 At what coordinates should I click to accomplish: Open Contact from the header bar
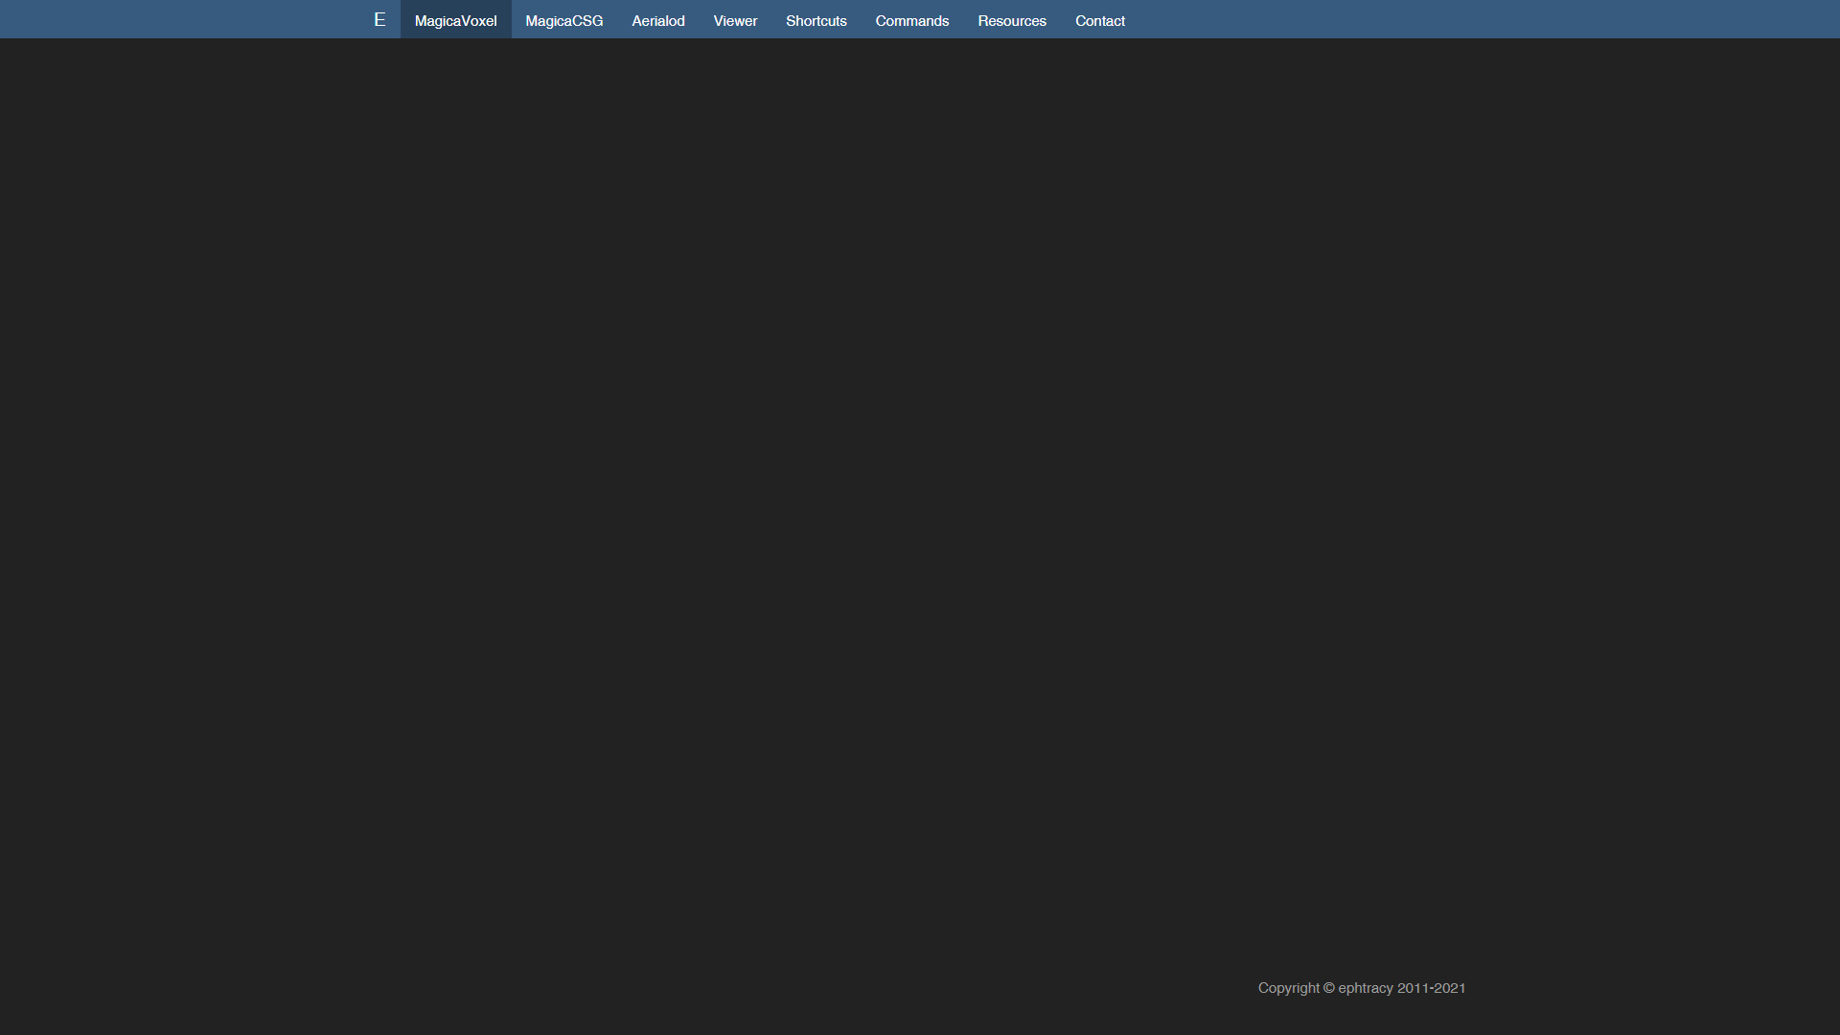[x=1099, y=20]
